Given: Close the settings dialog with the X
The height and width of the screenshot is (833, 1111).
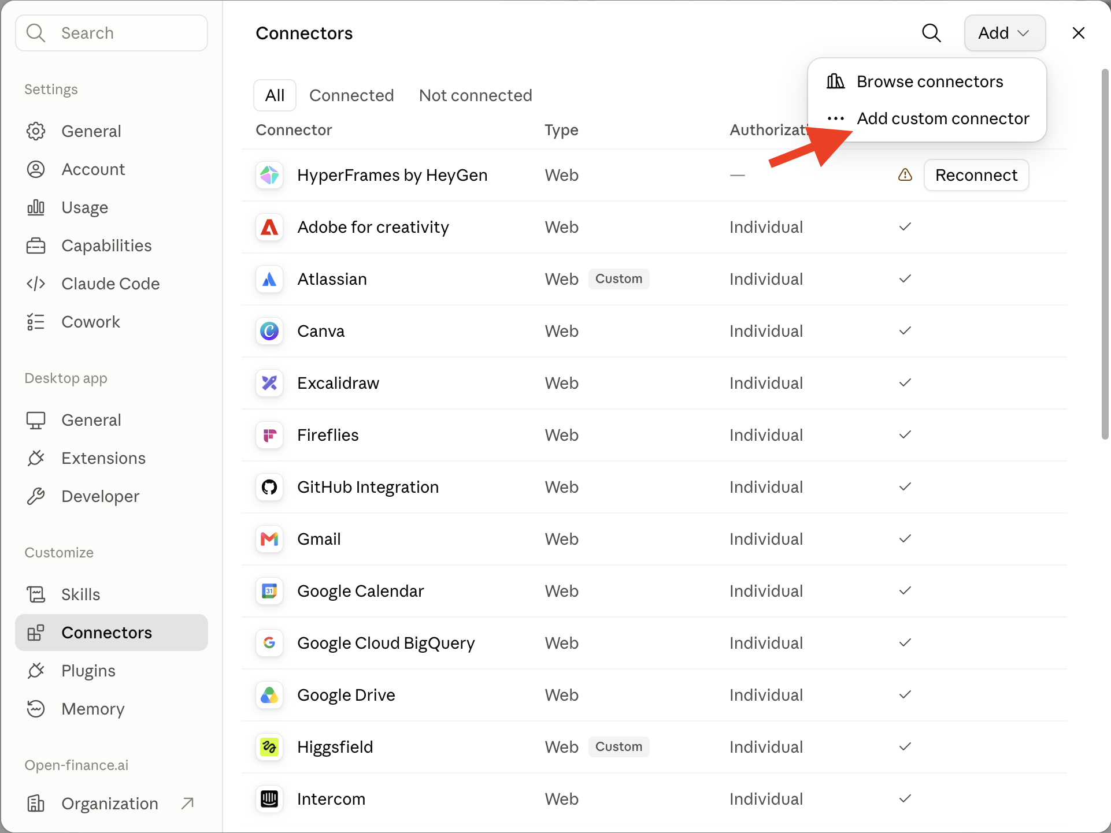Looking at the screenshot, I should [x=1079, y=33].
